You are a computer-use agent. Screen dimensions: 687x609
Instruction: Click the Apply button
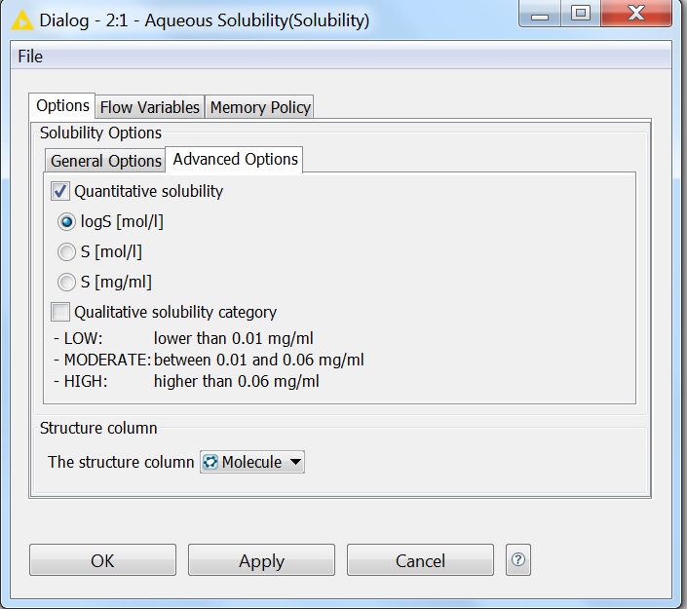pyautogui.click(x=261, y=560)
